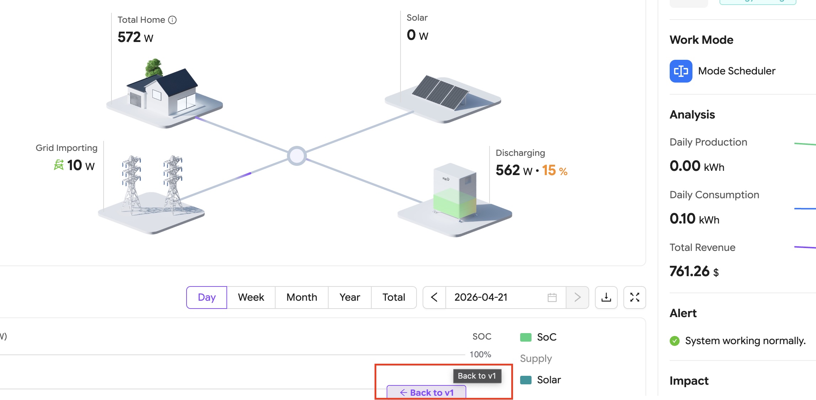This screenshot has width=816, height=400.
Task: Switch to the Week tab
Action: tap(251, 298)
